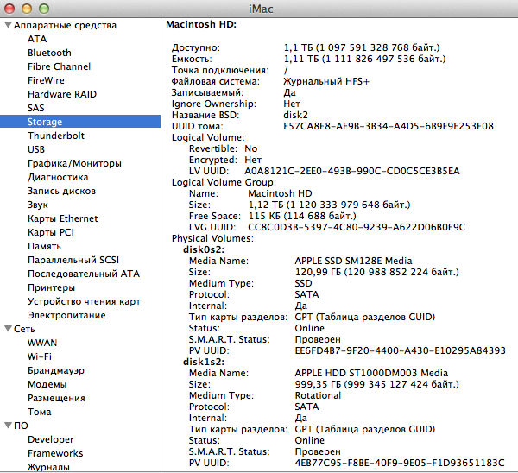
Task: Click APPLE SSD SM128E Media name
Action: 353,261
